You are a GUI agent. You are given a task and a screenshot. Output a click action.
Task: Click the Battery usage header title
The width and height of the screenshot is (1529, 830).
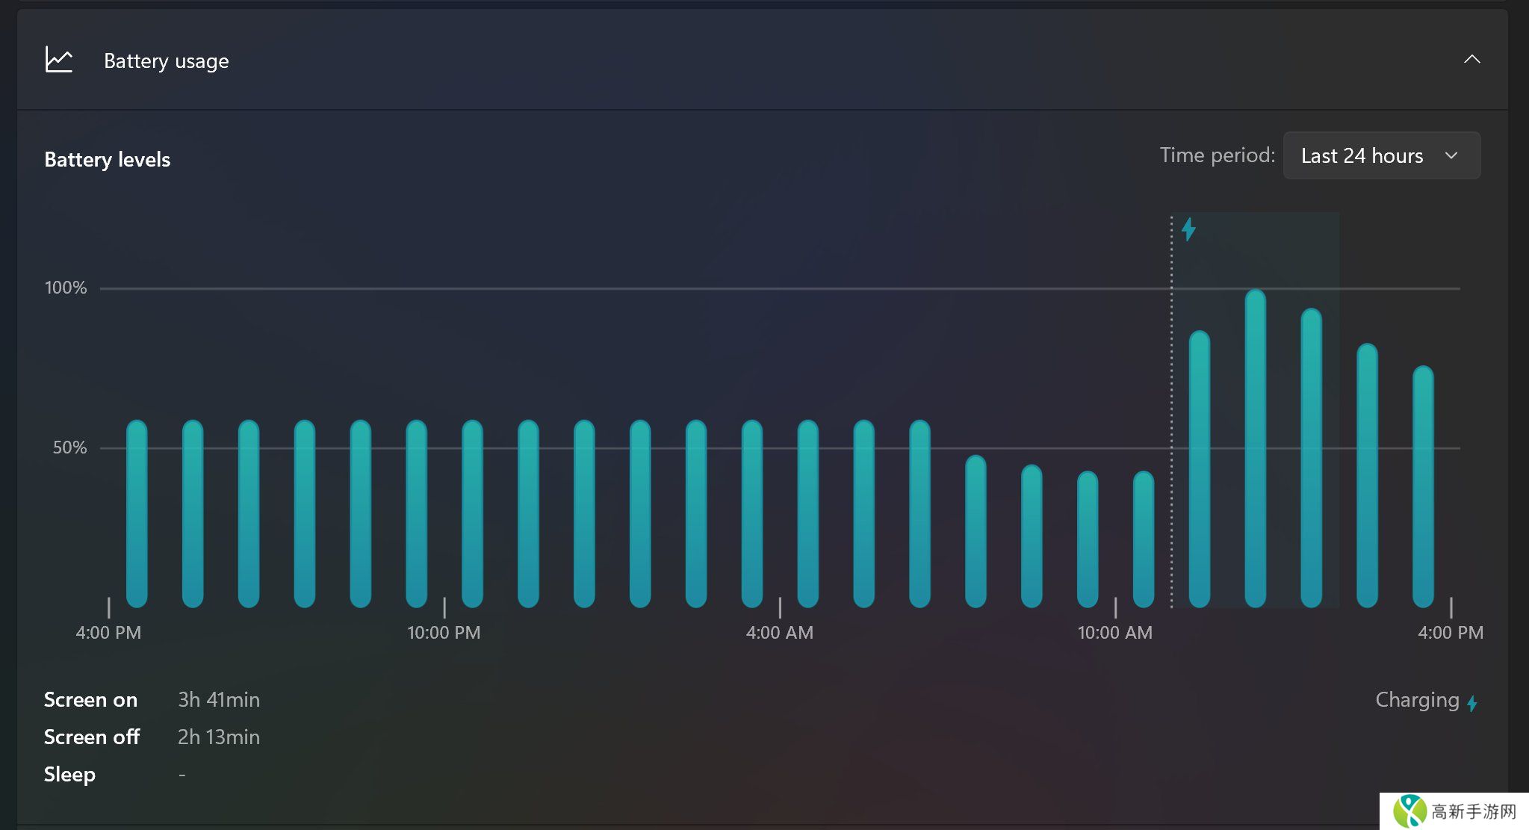coord(166,61)
